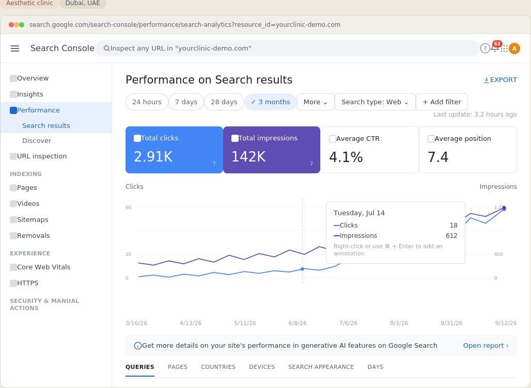The image size is (531, 388).
Task: Select the 28 days date range
Action: click(x=224, y=102)
